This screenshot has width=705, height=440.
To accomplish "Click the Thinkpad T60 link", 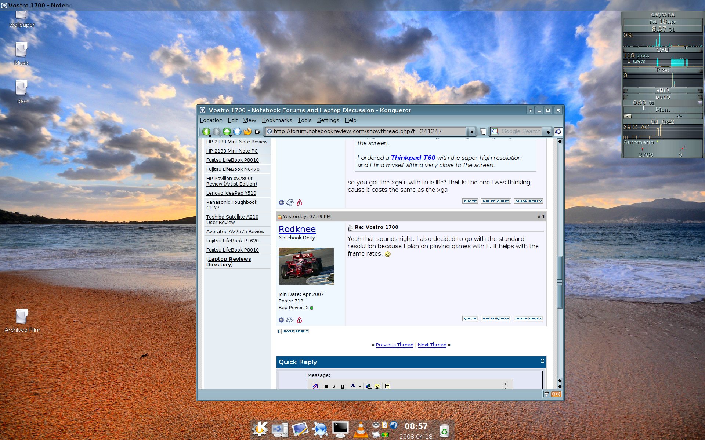I will coord(413,158).
